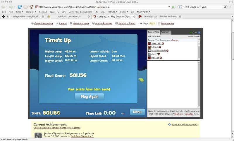Go to Home page icon

pos(31,7)
